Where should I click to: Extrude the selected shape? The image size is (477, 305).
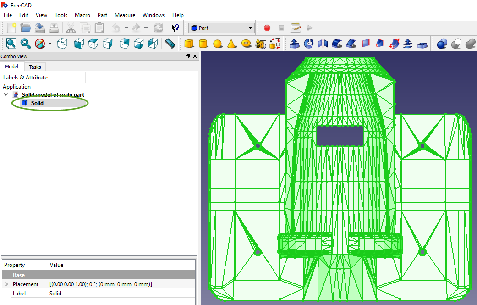tap(295, 43)
